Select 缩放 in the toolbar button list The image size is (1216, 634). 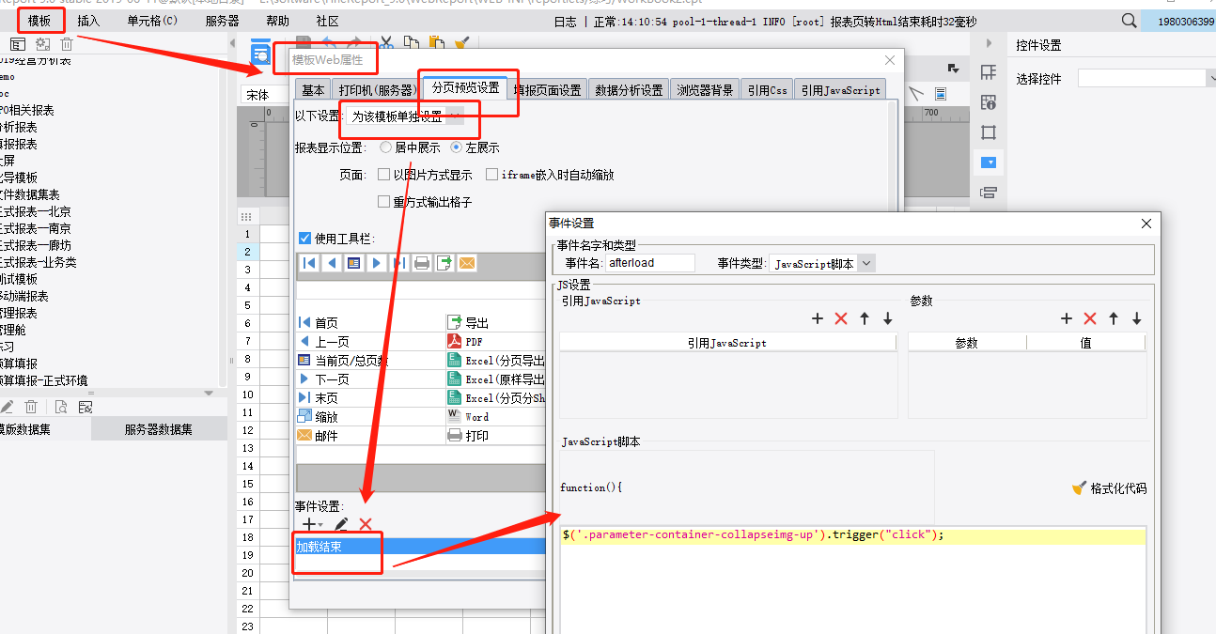tap(369, 417)
